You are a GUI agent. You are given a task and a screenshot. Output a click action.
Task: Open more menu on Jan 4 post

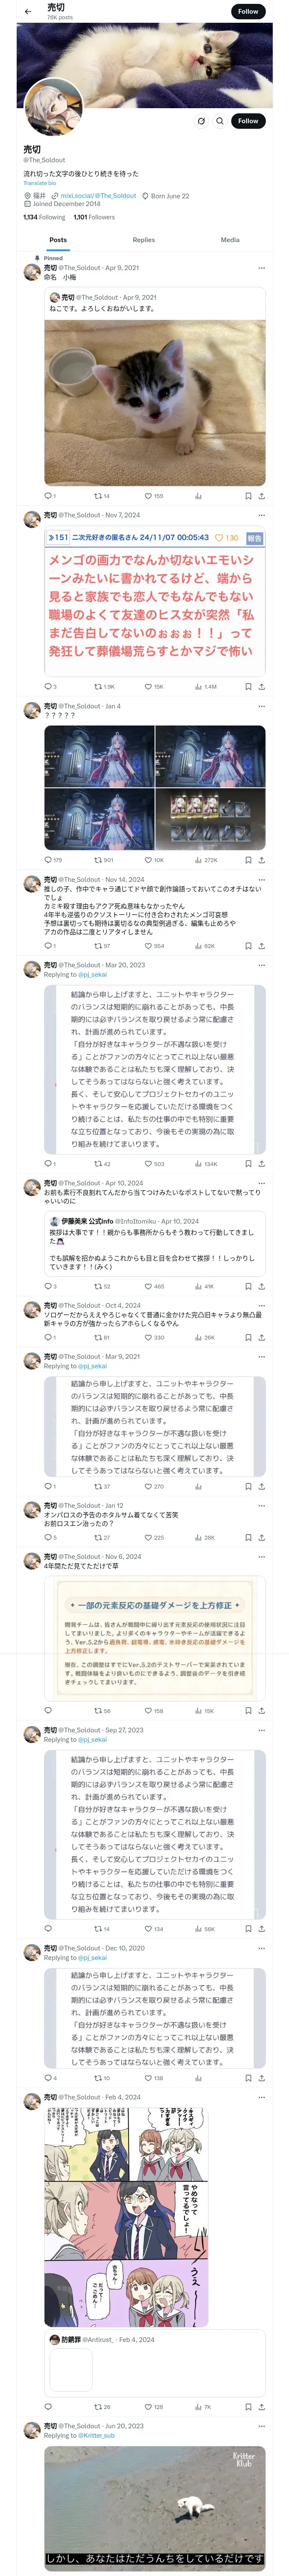point(261,706)
